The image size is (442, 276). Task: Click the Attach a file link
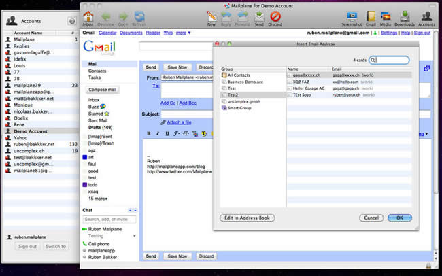pos(179,122)
